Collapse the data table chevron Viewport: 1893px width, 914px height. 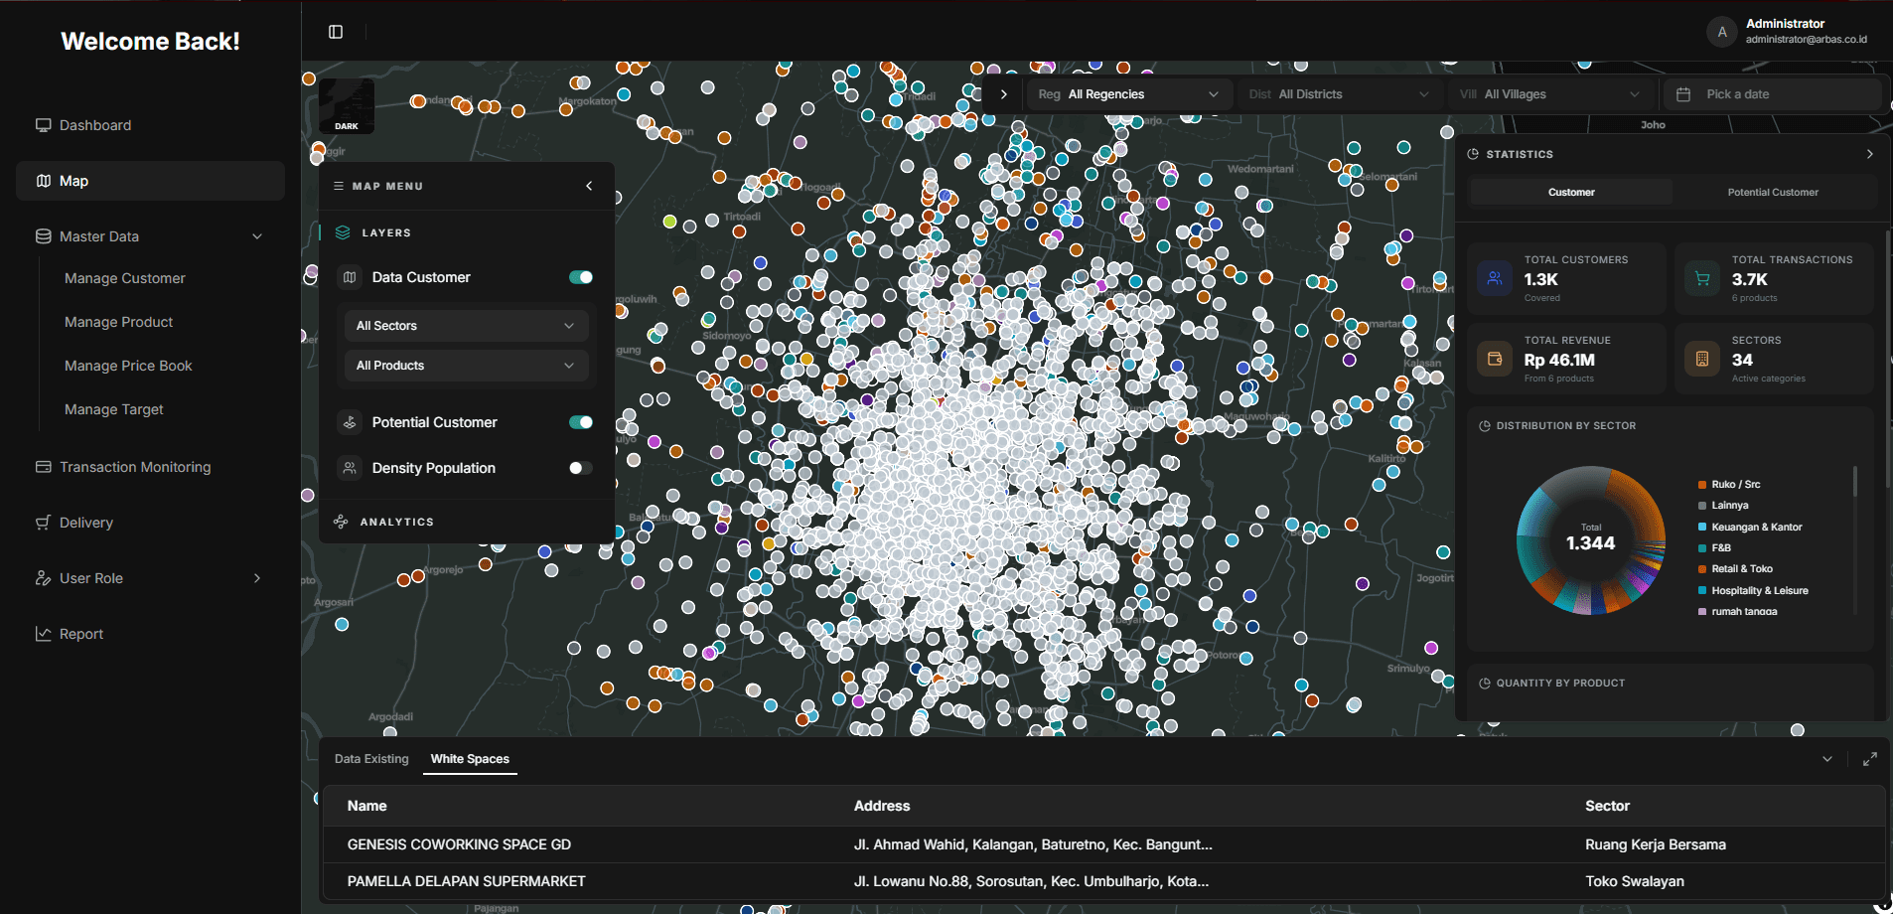(x=1827, y=759)
